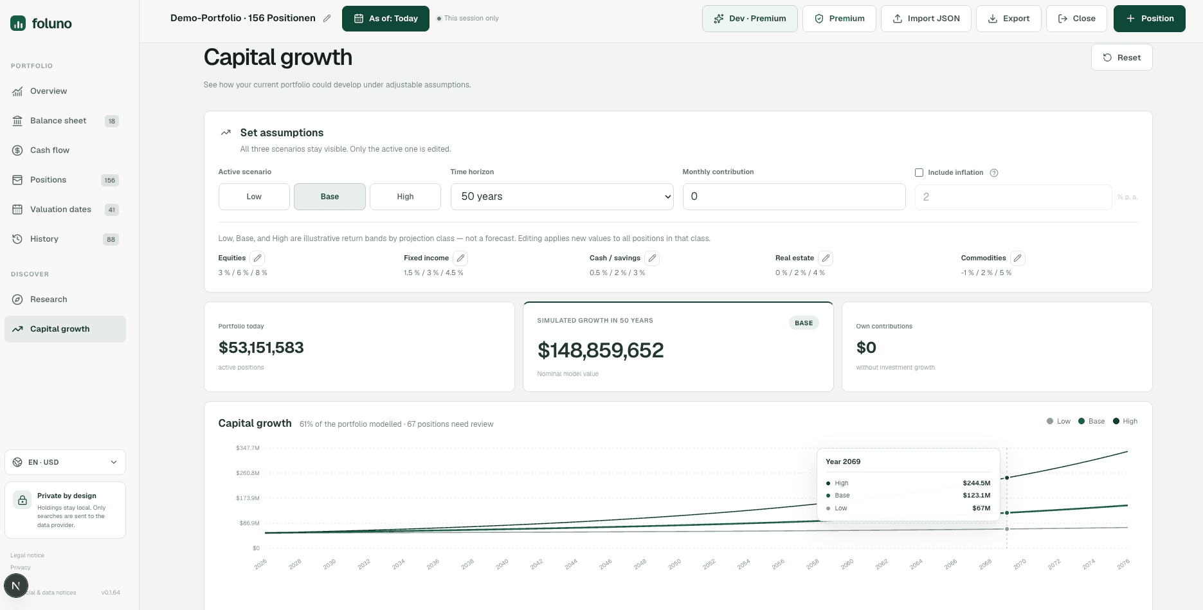1203x610 pixels.
Task: Edit Real estate return band
Action: pos(826,258)
